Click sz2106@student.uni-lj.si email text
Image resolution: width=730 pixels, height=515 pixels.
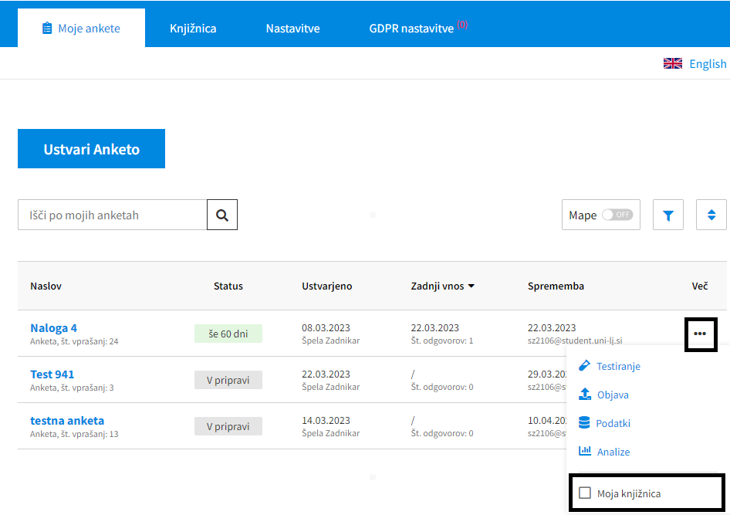[575, 341]
